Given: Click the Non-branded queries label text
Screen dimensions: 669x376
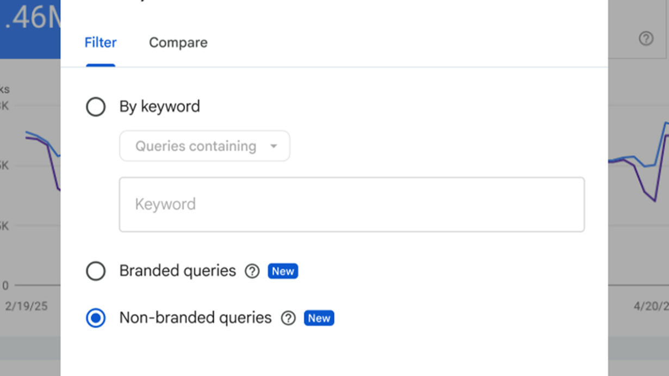Looking at the screenshot, I should pyautogui.click(x=195, y=318).
